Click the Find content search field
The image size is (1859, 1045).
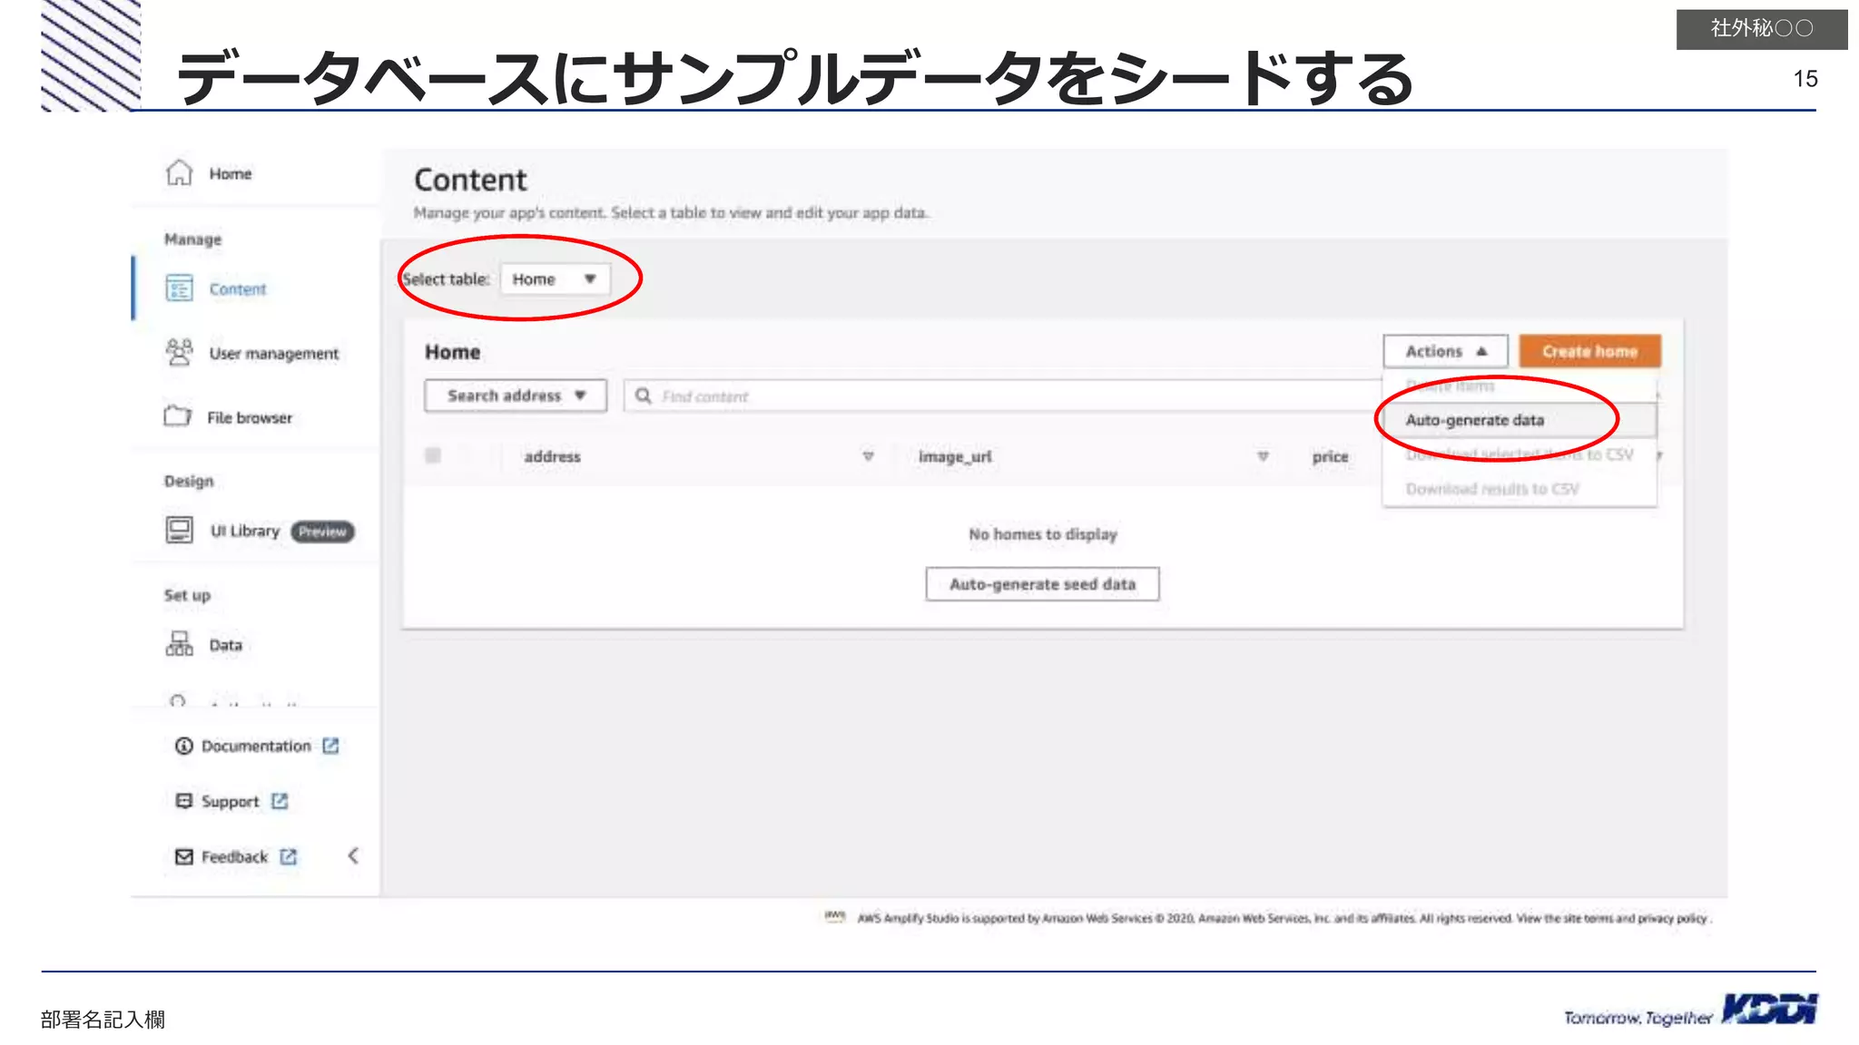[1003, 396]
